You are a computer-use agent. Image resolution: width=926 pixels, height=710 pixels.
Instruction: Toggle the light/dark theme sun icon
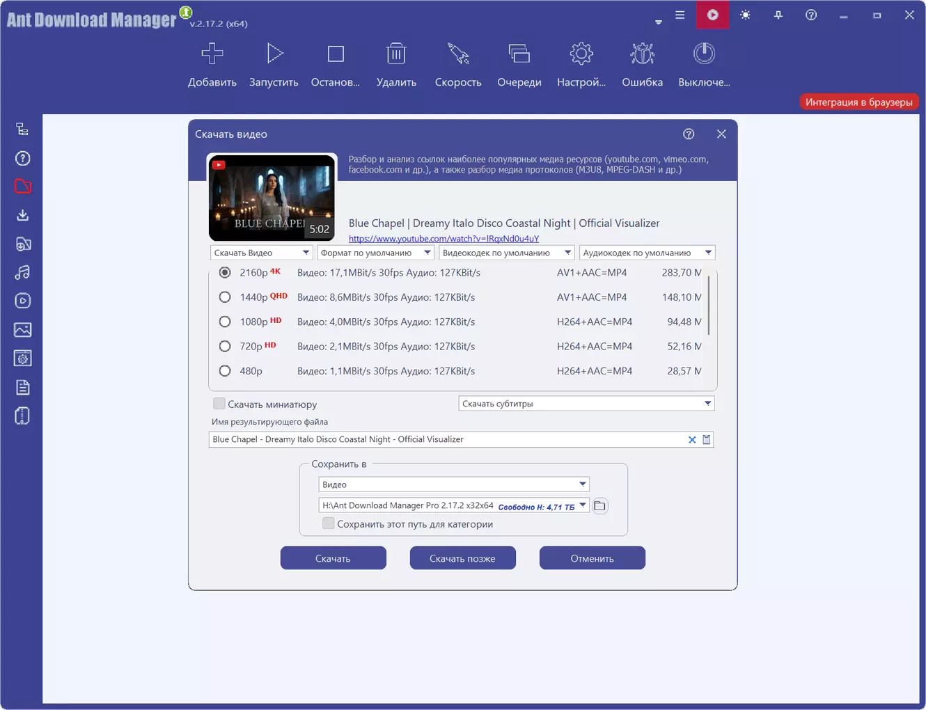[x=746, y=15]
